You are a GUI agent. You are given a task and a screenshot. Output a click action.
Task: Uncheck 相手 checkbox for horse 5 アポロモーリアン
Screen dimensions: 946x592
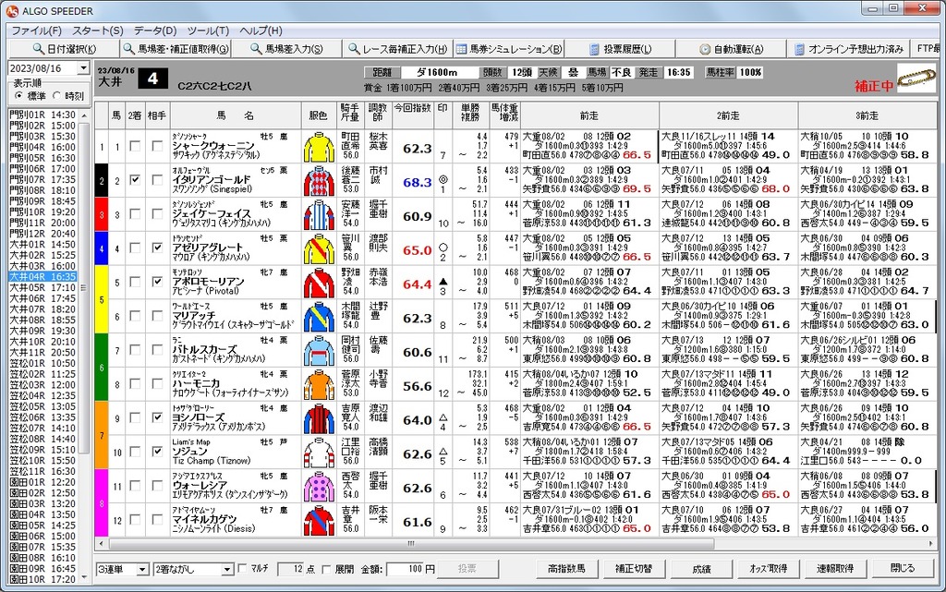[x=157, y=282]
